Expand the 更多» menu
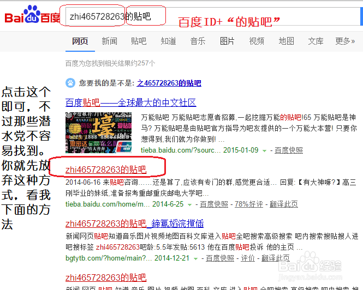The image size is (363, 290). 345,41
